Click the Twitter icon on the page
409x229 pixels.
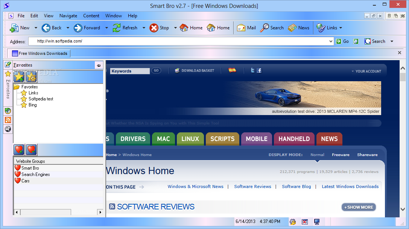252,70
